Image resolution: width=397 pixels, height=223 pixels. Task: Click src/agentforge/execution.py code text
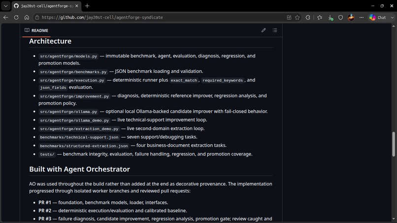(72, 80)
